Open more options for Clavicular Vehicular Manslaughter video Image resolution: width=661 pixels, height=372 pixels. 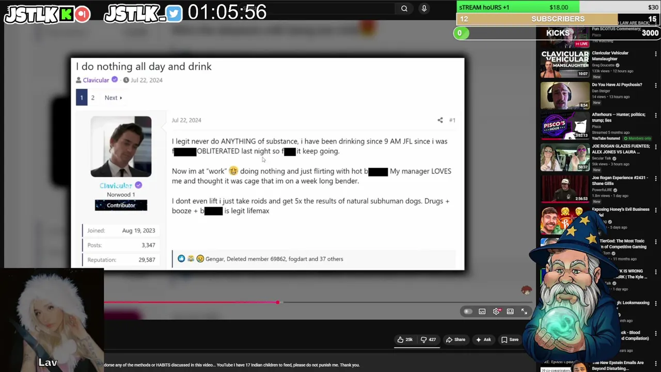[x=655, y=53]
